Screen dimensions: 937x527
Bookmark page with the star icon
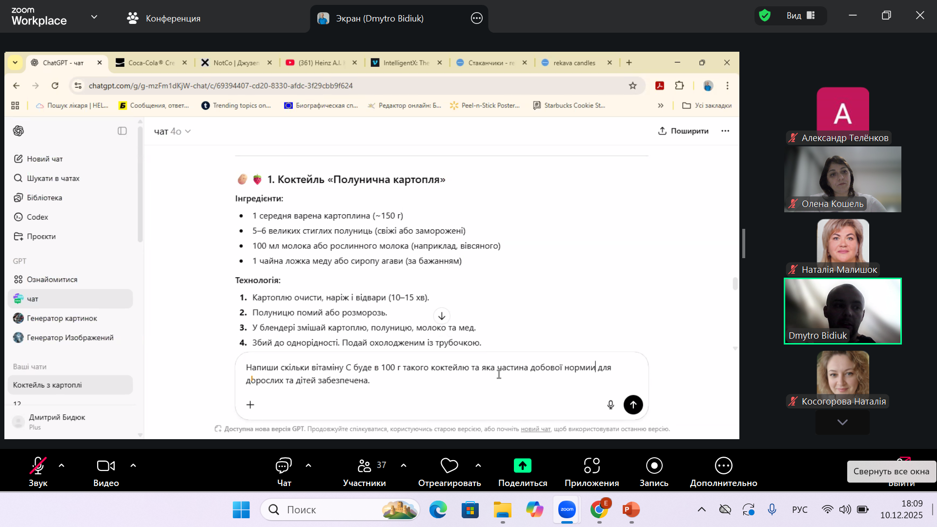coord(633,86)
